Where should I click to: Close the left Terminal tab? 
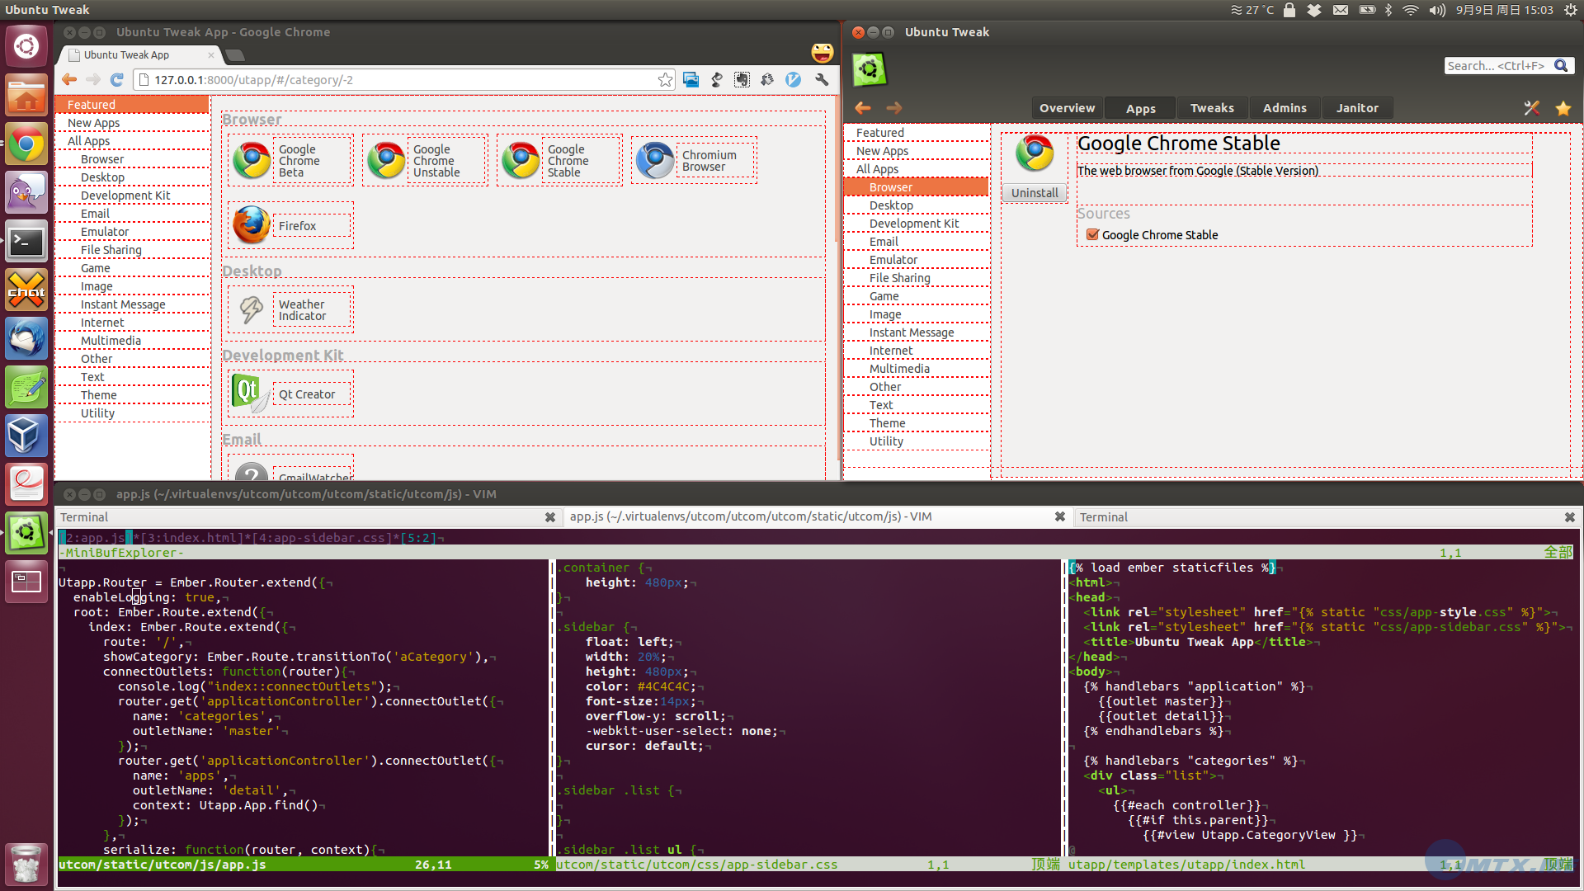click(550, 517)
